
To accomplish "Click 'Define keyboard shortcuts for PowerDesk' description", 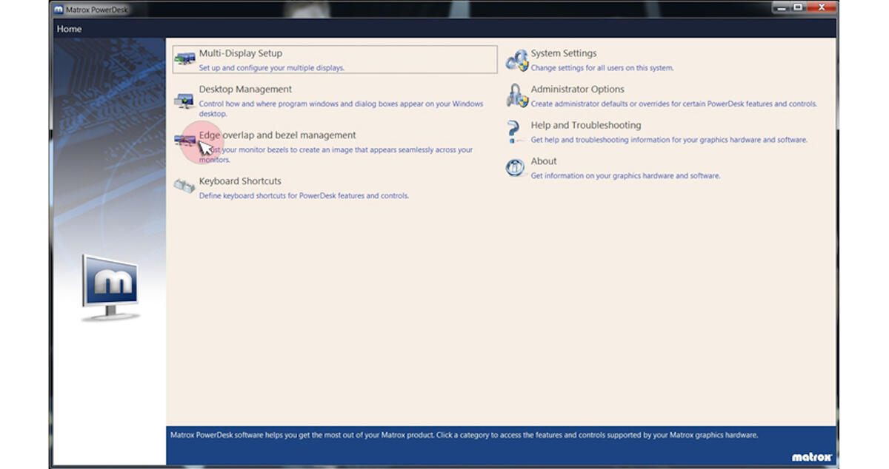I will click(304, 196).
